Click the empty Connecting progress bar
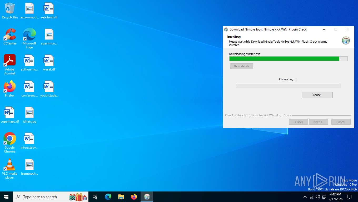Image resolution: width=358 pixels, height=202 pixels. click(x=288, y=86)
